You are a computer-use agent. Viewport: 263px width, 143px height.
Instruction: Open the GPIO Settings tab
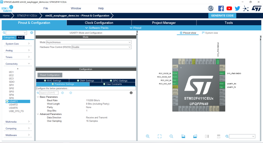coord(119,81)
